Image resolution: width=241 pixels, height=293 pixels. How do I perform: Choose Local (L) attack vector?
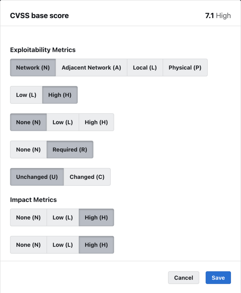[x=145, y=68]
